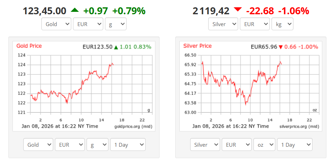Click the goldprice.org (mid) watermark link
This screenshot has height=162, width=332.
(133, 126)
